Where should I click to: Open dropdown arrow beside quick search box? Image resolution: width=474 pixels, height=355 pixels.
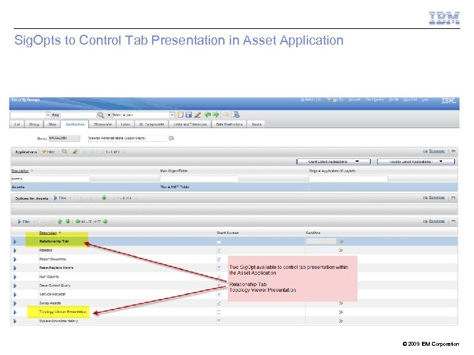(48, 114)
